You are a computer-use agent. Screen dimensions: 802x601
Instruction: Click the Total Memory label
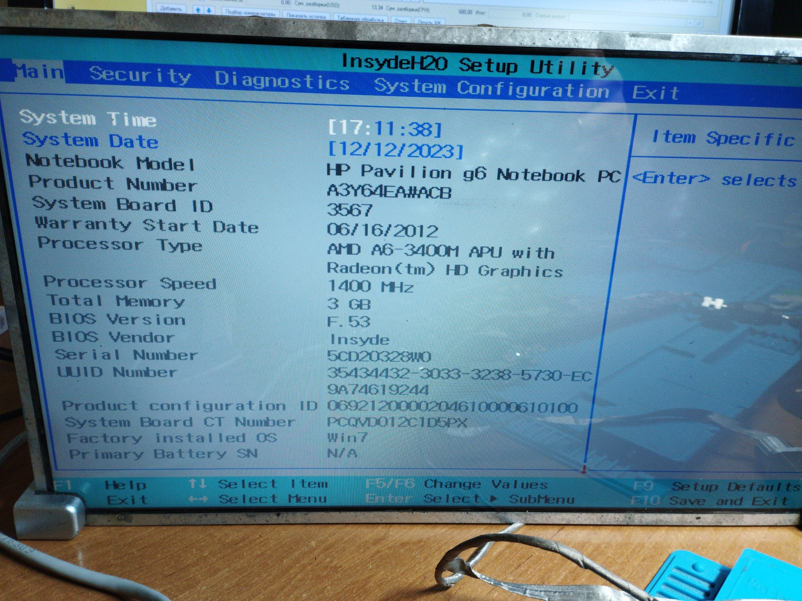116,300
